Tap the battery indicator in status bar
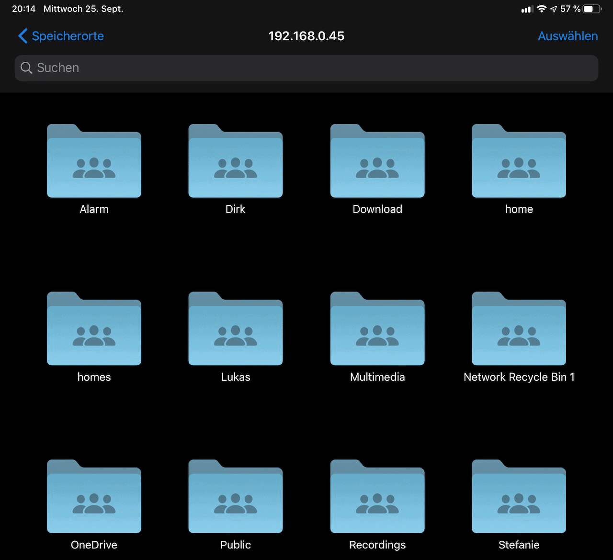The width and height of the screenshot is (613, 560). pyautogui.click(x=591, y=9)
